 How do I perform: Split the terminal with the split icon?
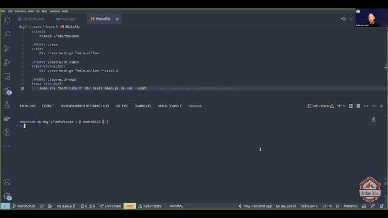[351, 106]
